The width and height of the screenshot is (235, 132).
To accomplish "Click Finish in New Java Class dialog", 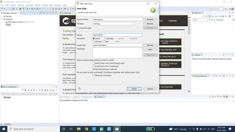I will 134,89.
